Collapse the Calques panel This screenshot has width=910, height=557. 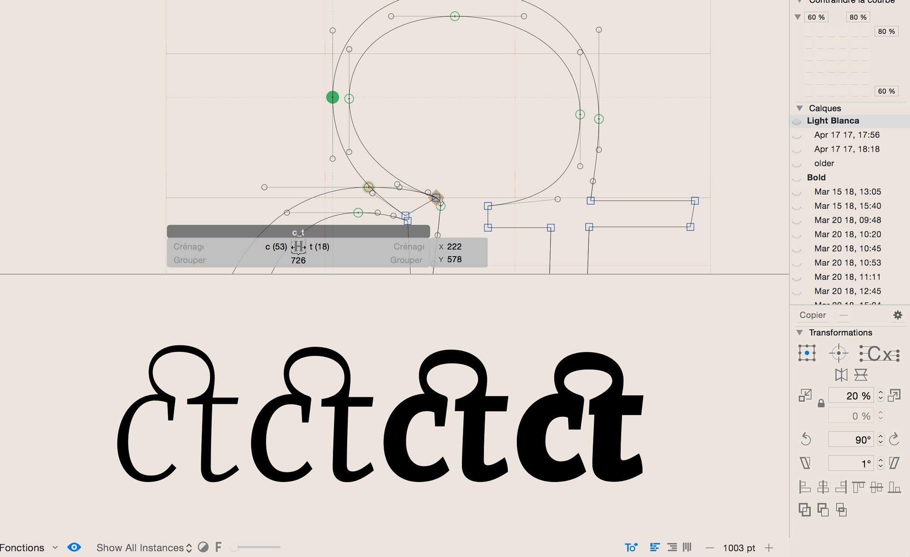[x=799, y=108]
